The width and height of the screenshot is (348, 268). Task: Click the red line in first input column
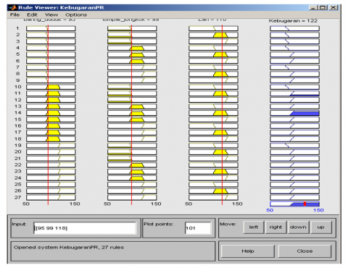(x=48, y=114)
